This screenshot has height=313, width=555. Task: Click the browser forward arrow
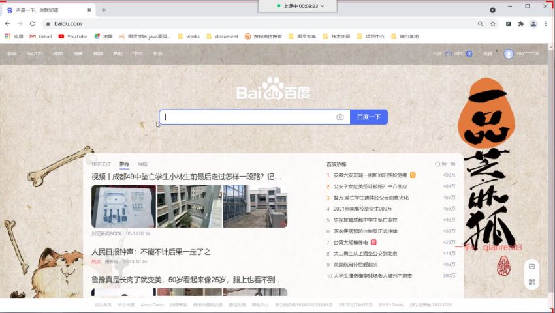(20, 23)
